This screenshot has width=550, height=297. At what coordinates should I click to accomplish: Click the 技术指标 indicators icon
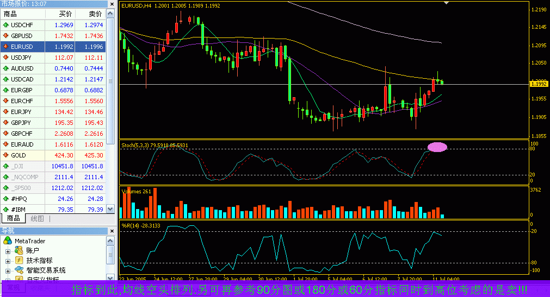(x=19, y=260)
